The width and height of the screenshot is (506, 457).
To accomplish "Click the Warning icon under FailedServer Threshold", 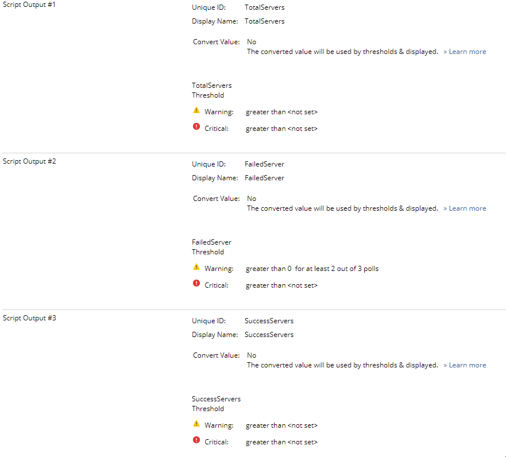I will pyautogui.click(x=196, y=267).
